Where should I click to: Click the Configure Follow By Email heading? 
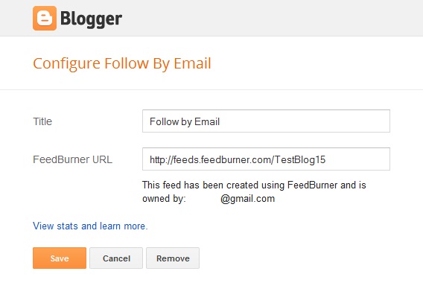point(122,64)
